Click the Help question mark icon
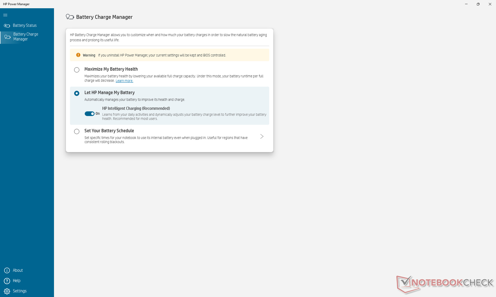Image resolution: width=496 pixels, height=297 pixels. pos(7,281)
